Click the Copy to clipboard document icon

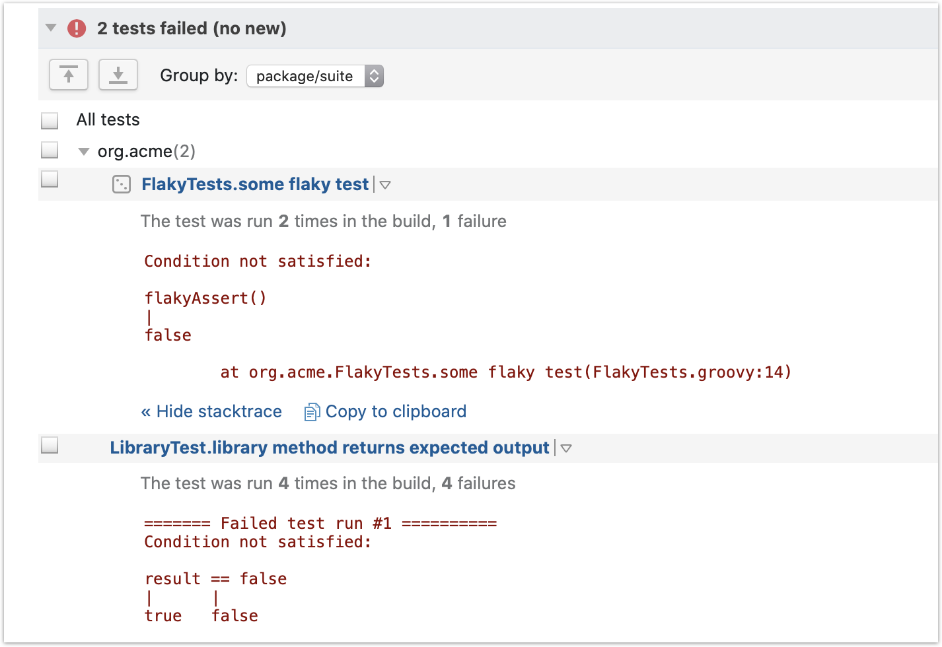pyautogui.click(x=311, y=412)
